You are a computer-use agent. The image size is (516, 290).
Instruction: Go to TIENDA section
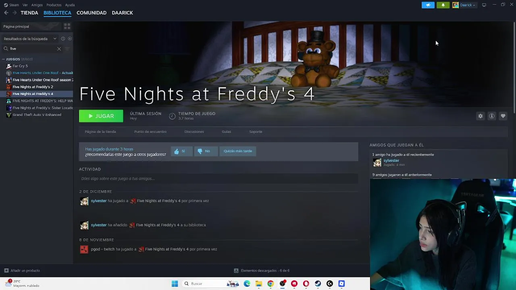tap(29, 13)
